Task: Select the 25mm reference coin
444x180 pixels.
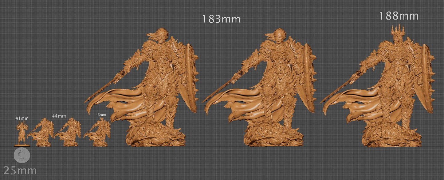Action: tap(22, 155)
